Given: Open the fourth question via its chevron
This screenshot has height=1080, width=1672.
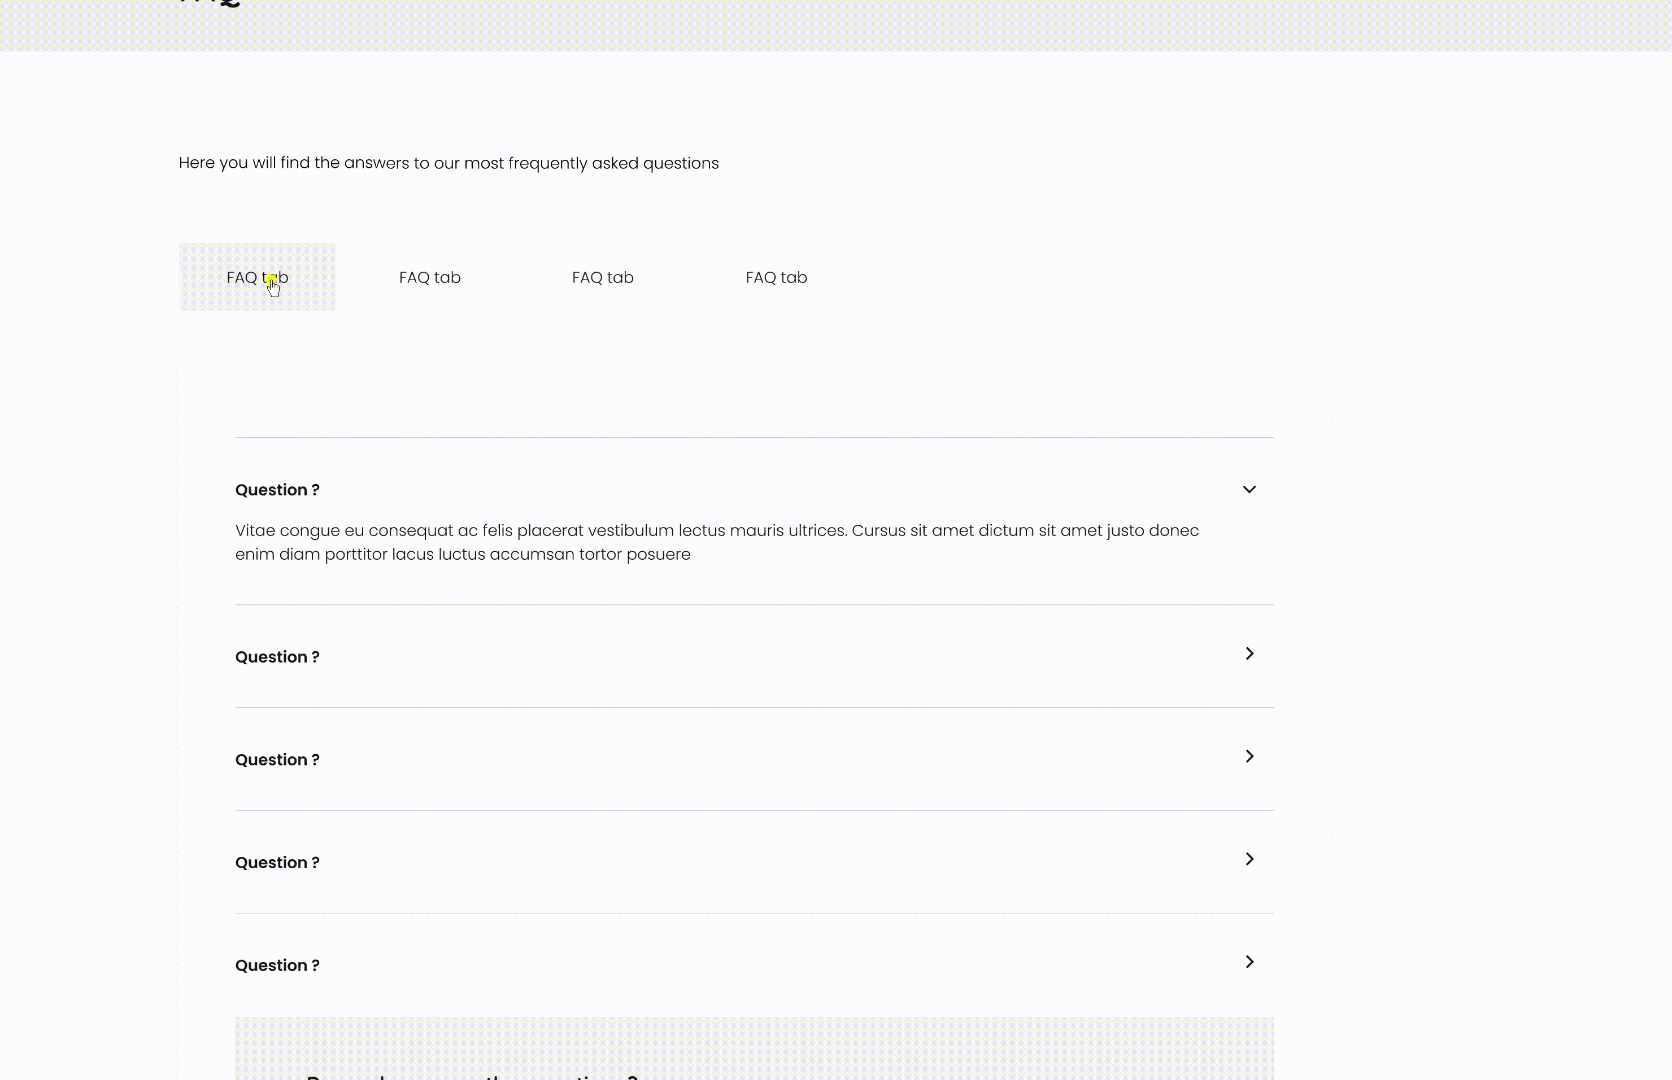Looking at the screenshot, I should point(1249,859).
